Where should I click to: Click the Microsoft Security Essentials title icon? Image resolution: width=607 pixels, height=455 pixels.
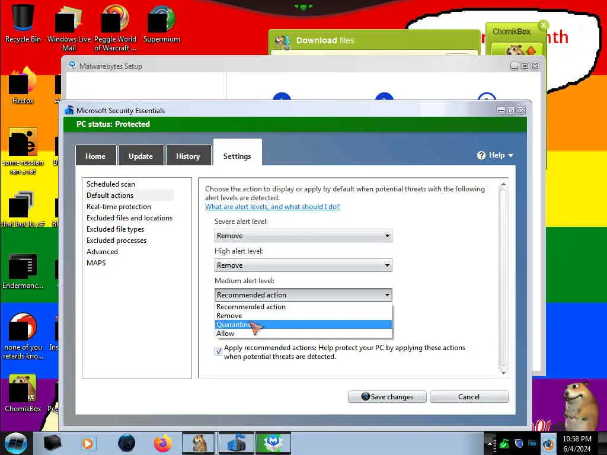69,110
